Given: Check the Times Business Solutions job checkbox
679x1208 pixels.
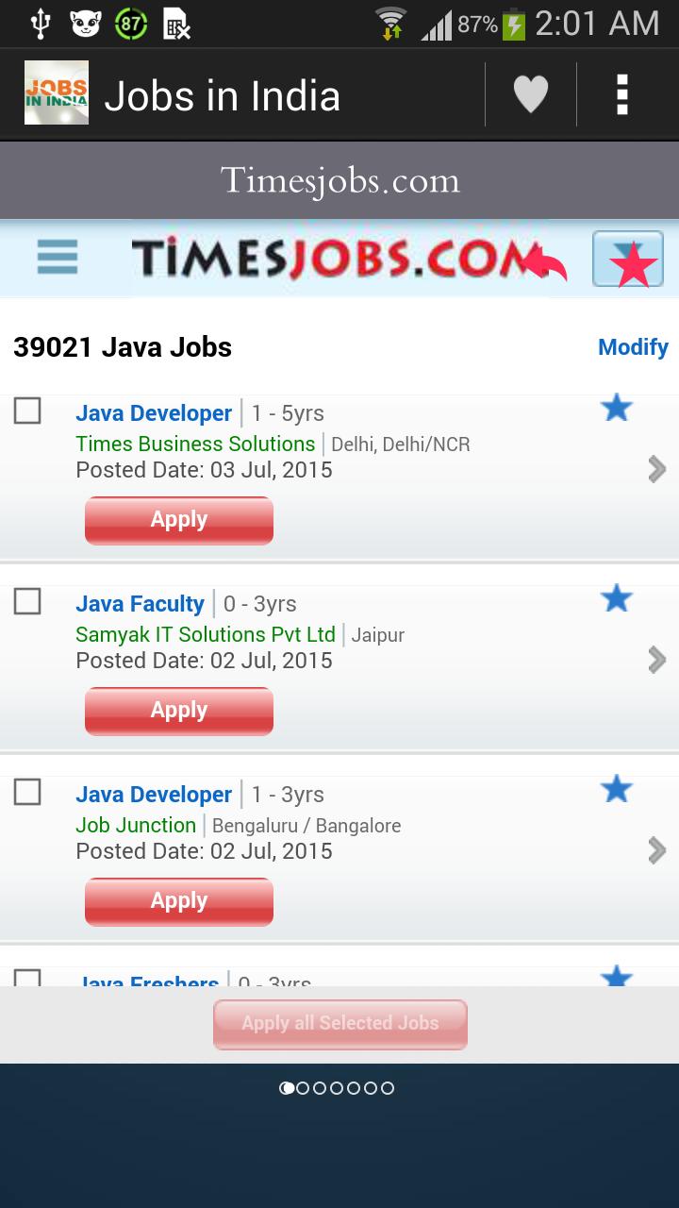Looking at the screenshot, I should pos(27,411).
